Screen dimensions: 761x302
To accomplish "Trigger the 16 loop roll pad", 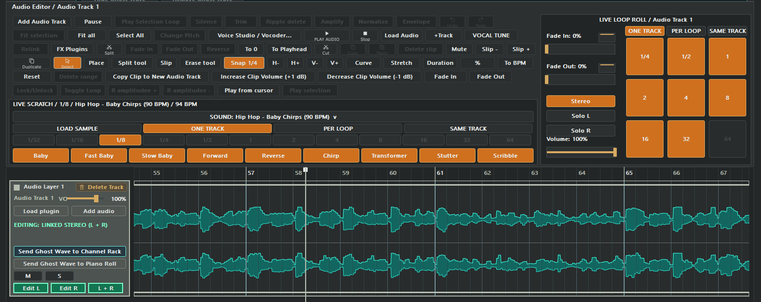I will [644, 139].
